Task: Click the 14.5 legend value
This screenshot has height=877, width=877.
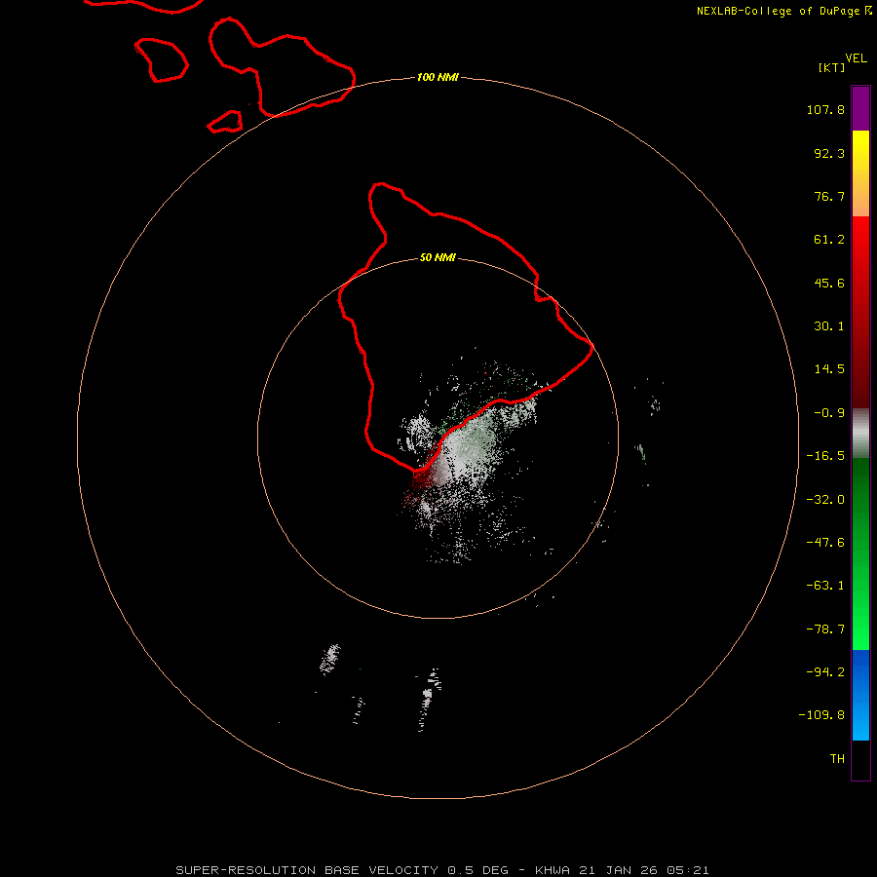Action: [829, 369]
